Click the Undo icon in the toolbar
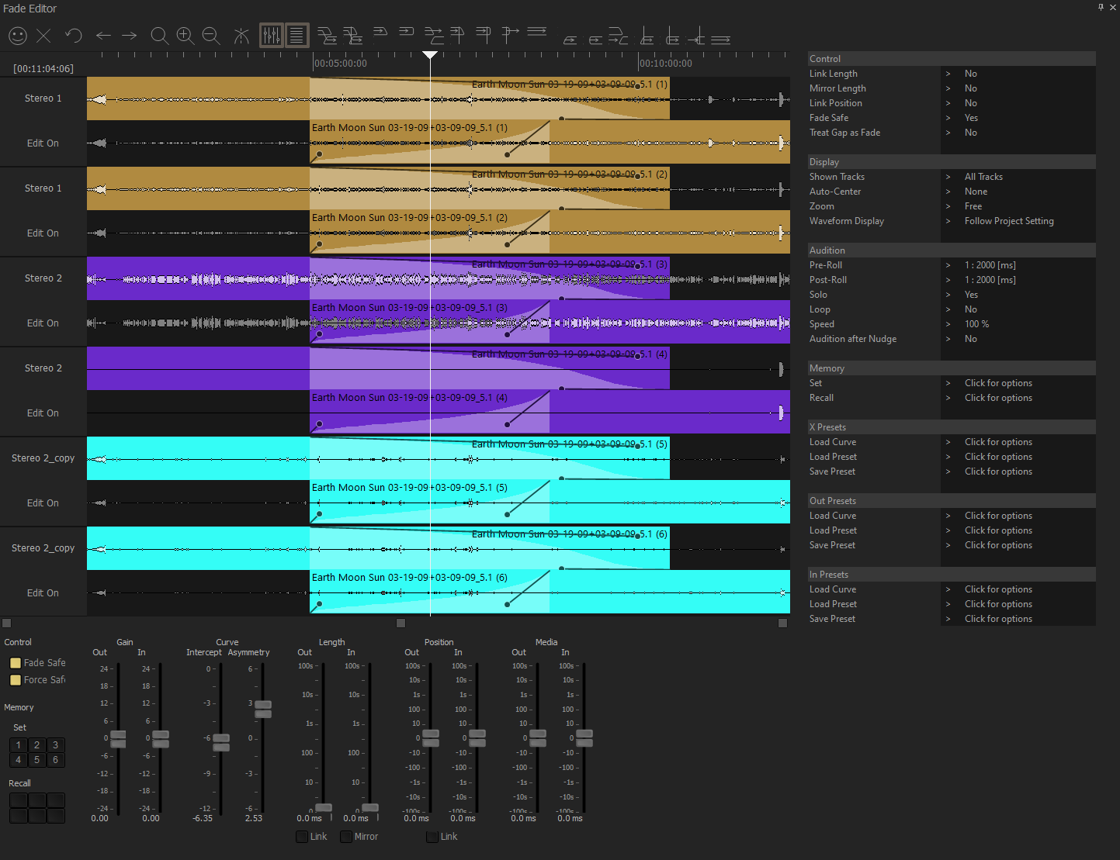Image resolution: width=1120 pixels, height=860 pixels. pyautogui.click(x=73, y=35)
